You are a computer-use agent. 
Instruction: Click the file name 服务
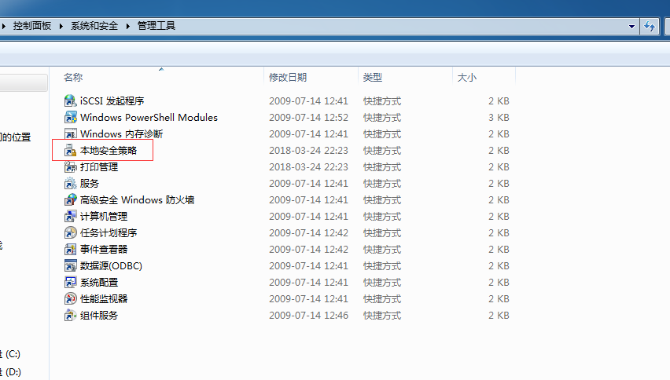pyautogui.click(x=90, y=184)
